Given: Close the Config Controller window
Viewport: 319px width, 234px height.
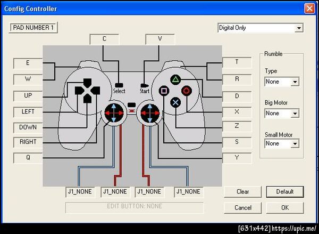Looking at the screenshot, I should coord(309,9).
